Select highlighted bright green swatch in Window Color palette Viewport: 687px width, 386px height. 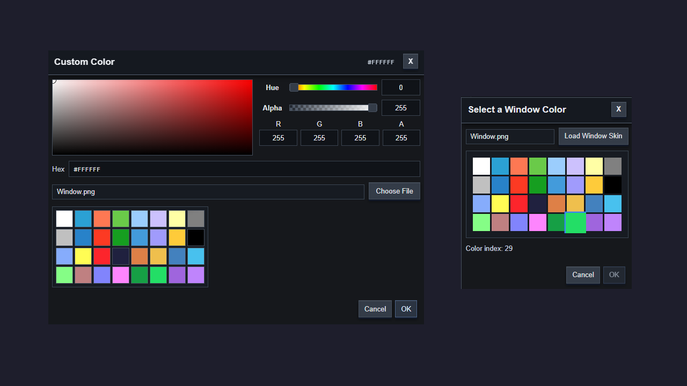pyautogui.click(x=575, y=222)
